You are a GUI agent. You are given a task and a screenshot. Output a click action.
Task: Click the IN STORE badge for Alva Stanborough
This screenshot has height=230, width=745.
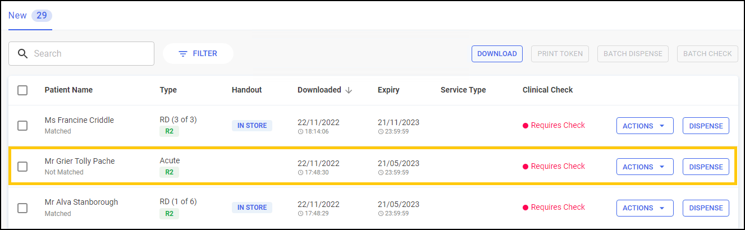point(252,208)
